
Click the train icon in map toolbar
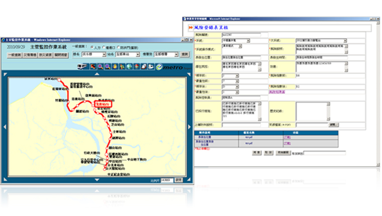point(82,66)
